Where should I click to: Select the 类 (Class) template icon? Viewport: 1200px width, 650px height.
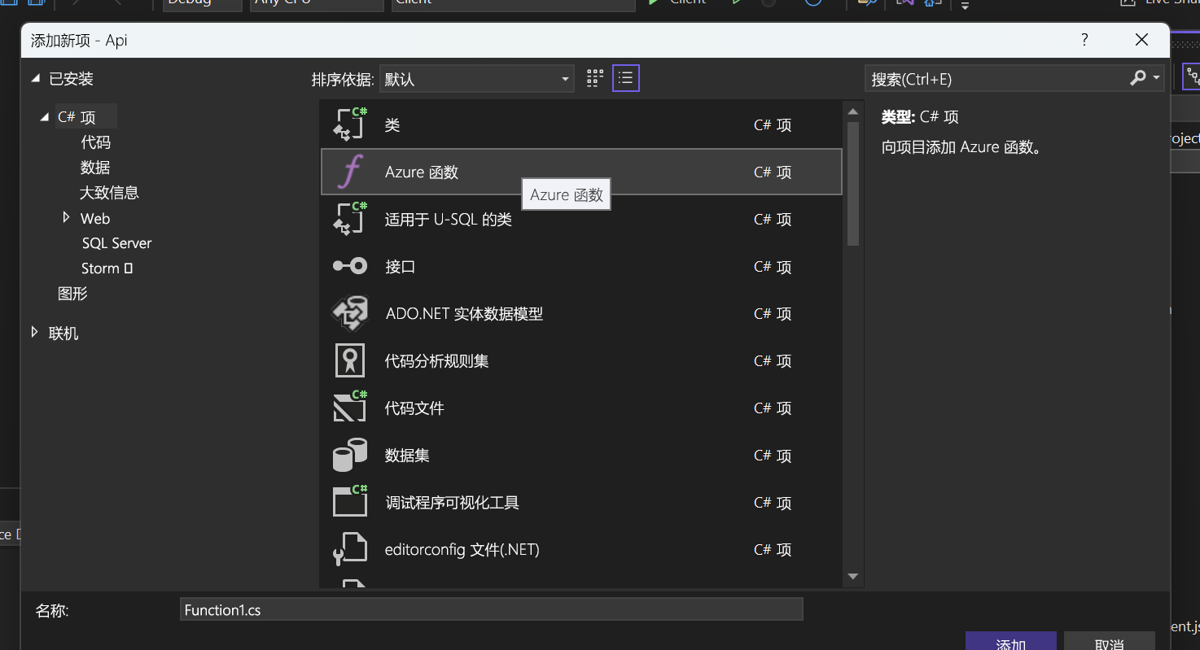click(351, 124)
